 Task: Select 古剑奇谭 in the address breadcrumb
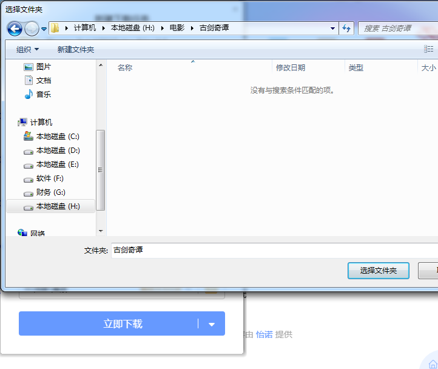pos(214,28)
